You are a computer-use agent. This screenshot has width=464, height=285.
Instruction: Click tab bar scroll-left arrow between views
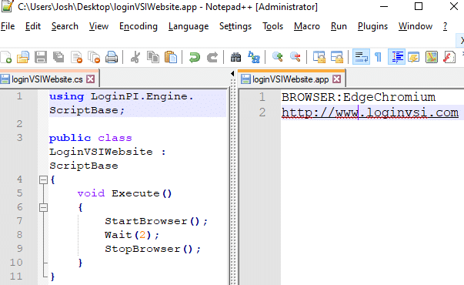coord(232,73)
